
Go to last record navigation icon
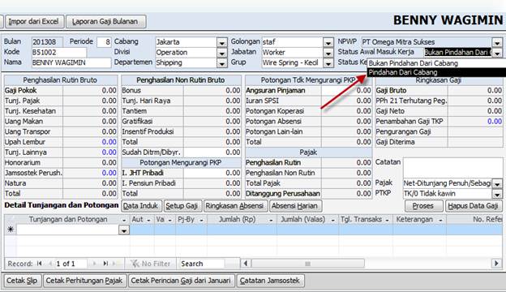pos(105,264)
